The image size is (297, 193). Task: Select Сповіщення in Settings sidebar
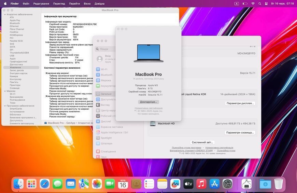pos(108,151)
